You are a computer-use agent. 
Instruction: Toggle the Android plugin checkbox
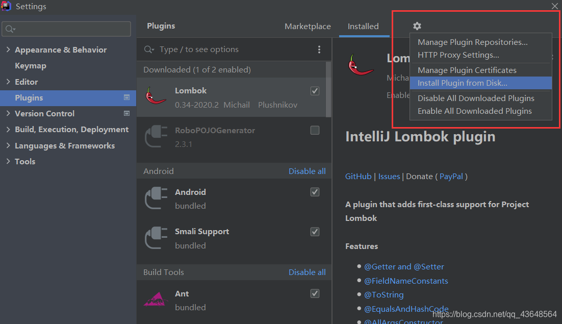(315, 192)
